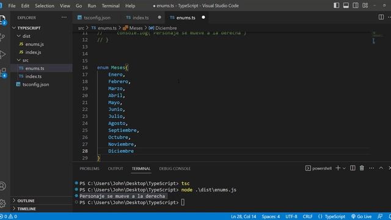Split the terminal pane
Image resolution: width=391 pixels, height=220 pixels.
pyautogui.click(x=353, y=168)
